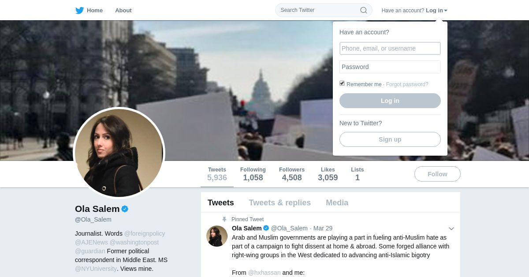Click the Twitter bird Home icon
Viewport: 529px width, 277px height.
(80, 11)
